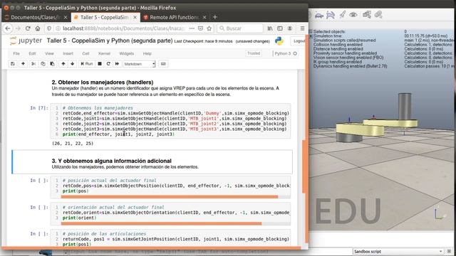Toggle the Firefox sidebar icon

click(280, 28)
